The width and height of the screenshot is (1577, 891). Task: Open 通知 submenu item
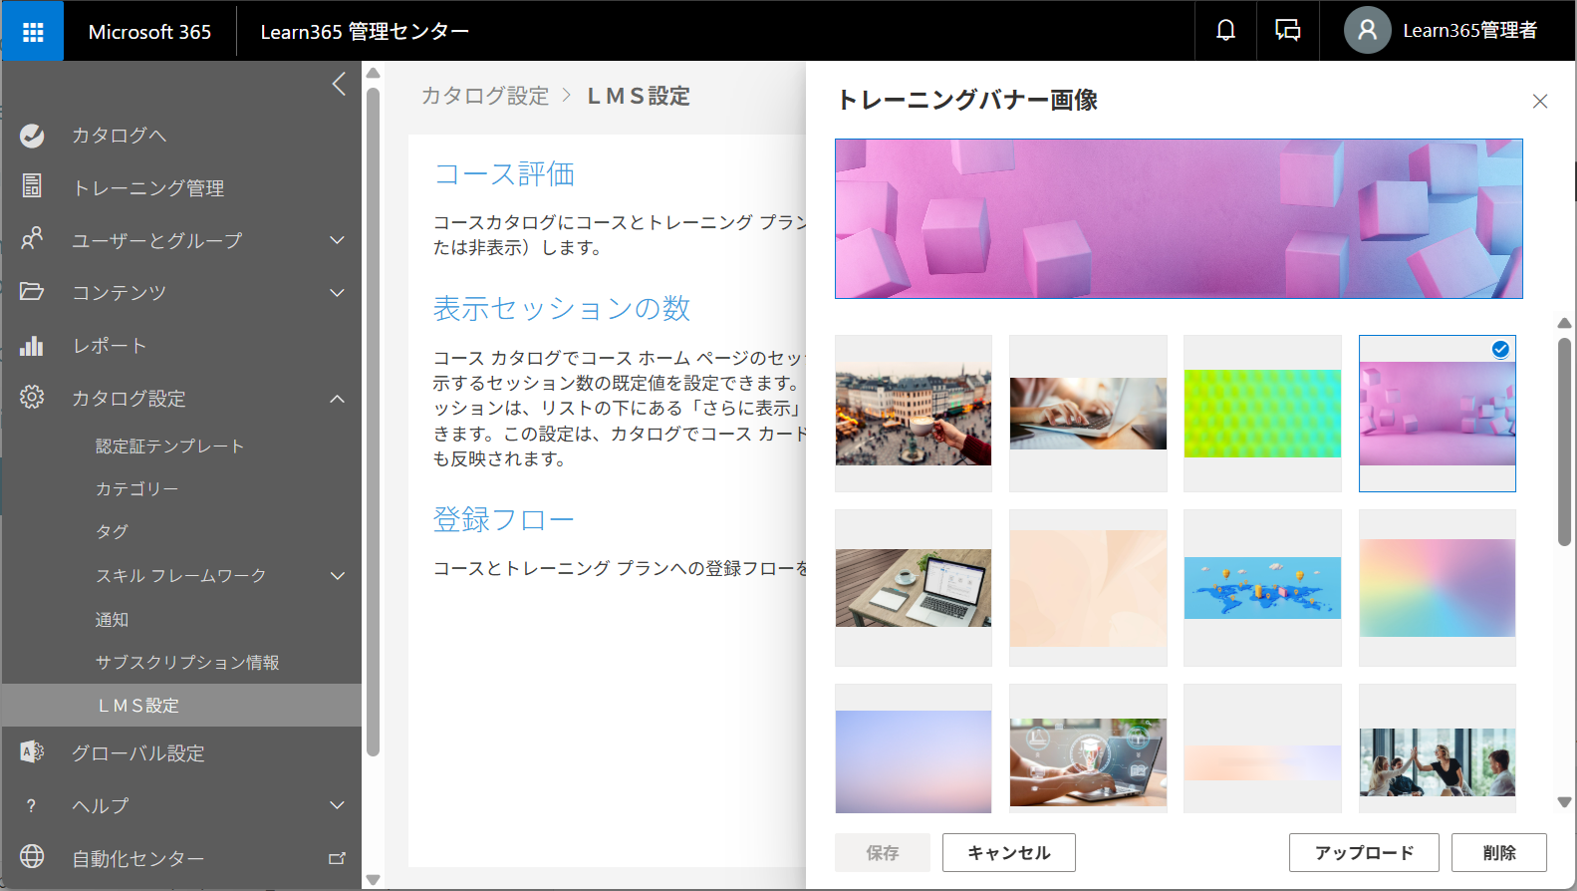tap(113, 619)
